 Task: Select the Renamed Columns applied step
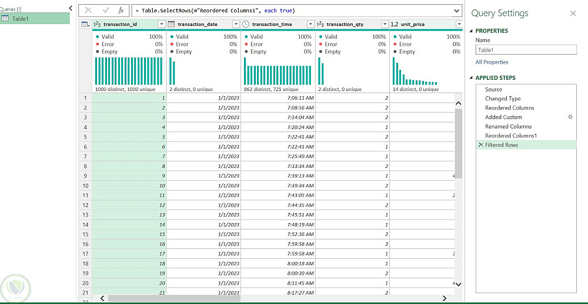(x=508, y=127)
